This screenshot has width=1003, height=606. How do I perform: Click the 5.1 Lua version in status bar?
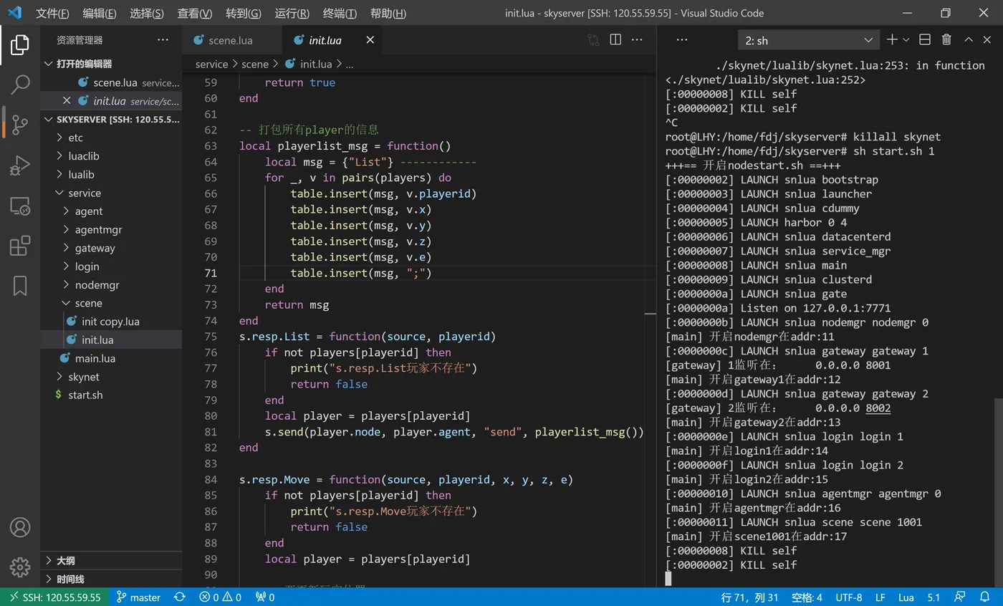pos(934,597)
